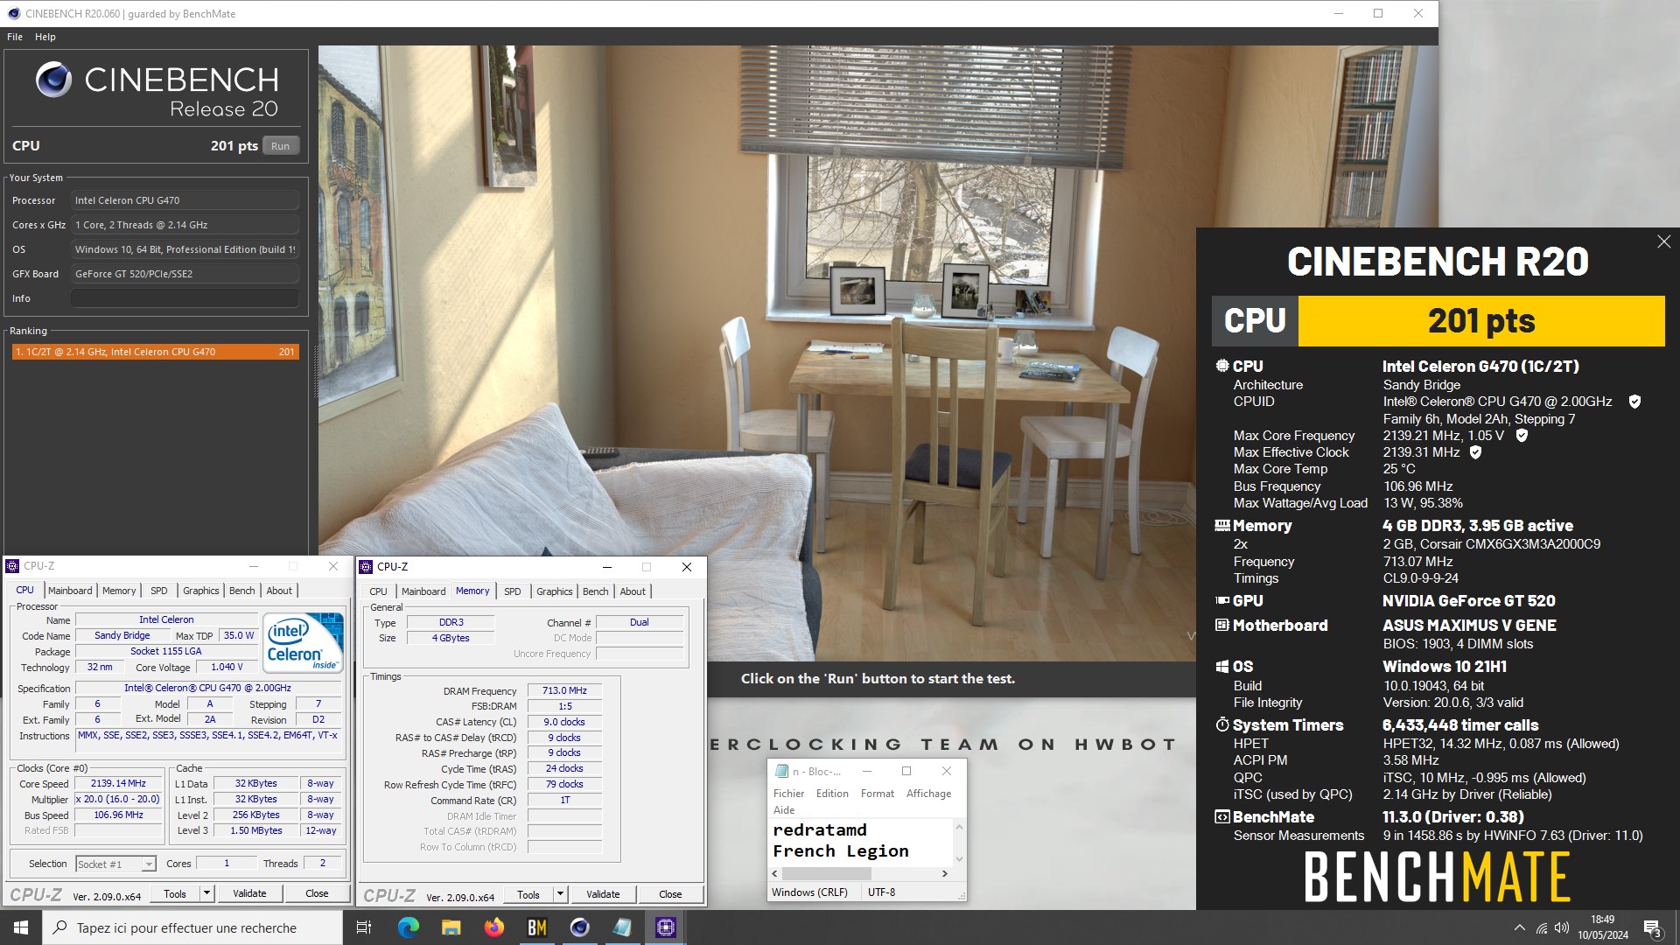Select CPU tab in right CPU-Z window

tap(378, 591)
